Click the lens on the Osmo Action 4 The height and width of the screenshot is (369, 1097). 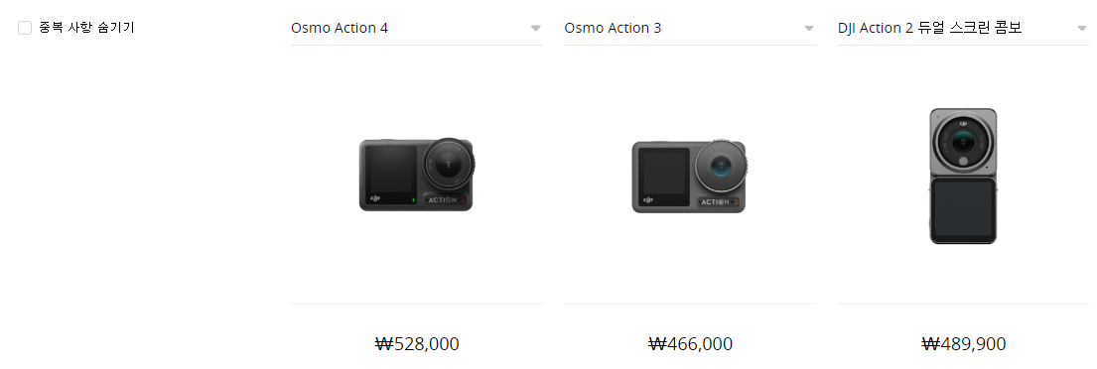click(x=449, y=165)
